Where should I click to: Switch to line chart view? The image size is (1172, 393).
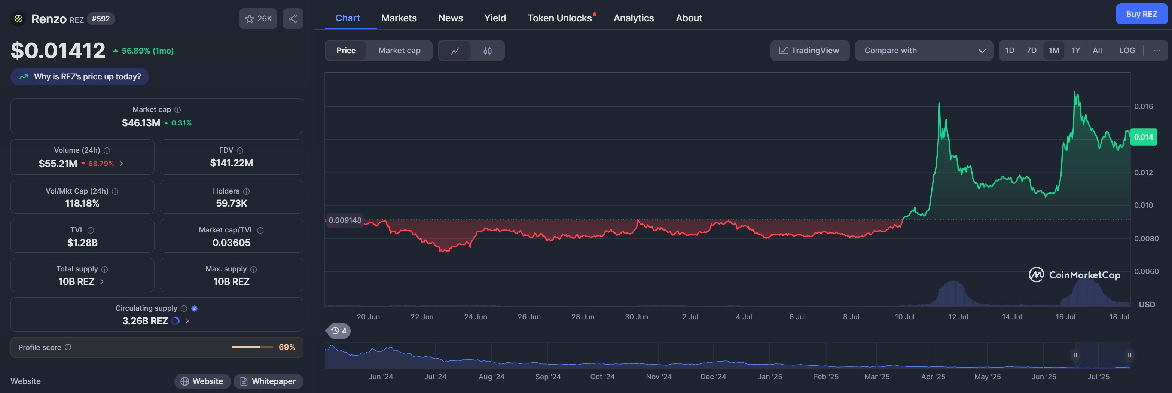pos(455,51)
